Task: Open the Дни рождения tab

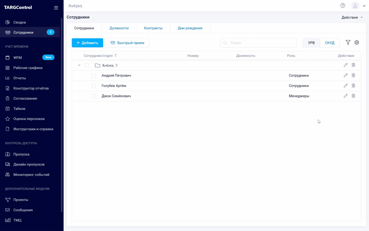Action: [190, 28]
